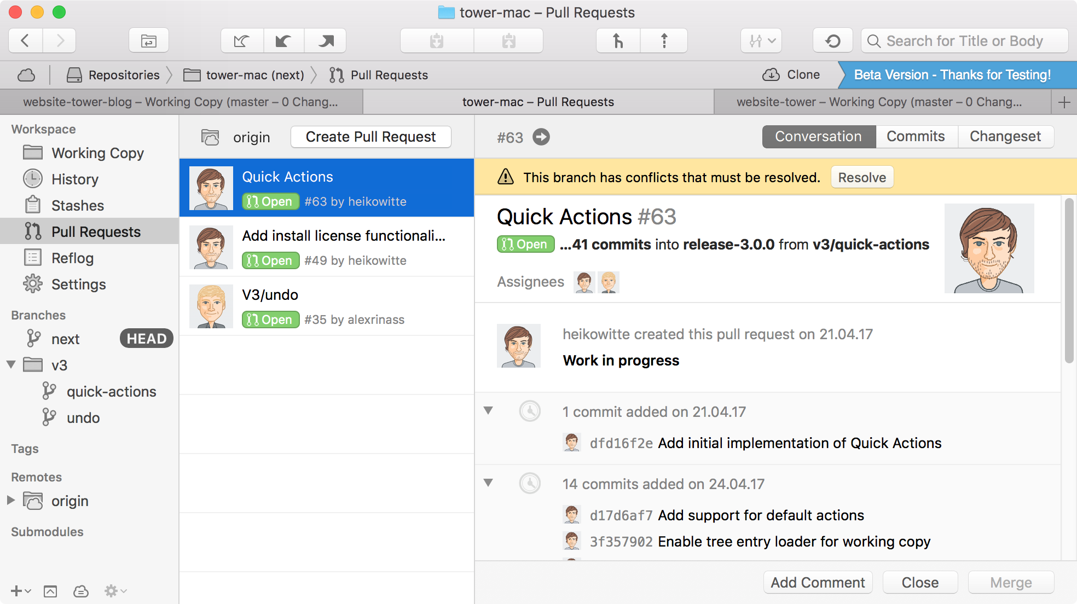Switch to the Commits tab
Viewport: 1077px width, 604px height.
point(916,137)
